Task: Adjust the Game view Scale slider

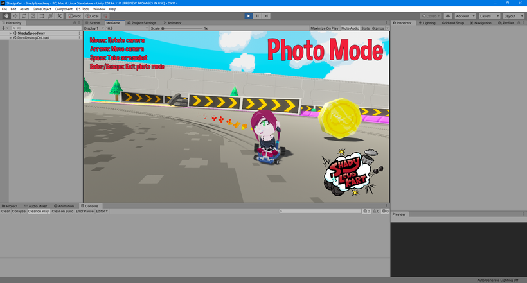Action: click(x=183, y=28)
